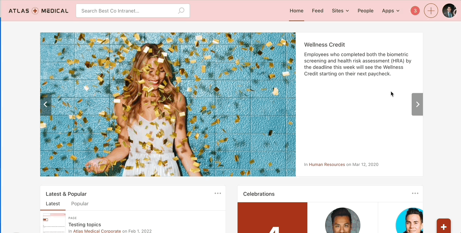The image size is (461, 233).
Task: Click the Mar 12, 2020 date text
Action: tap(365, 165)
